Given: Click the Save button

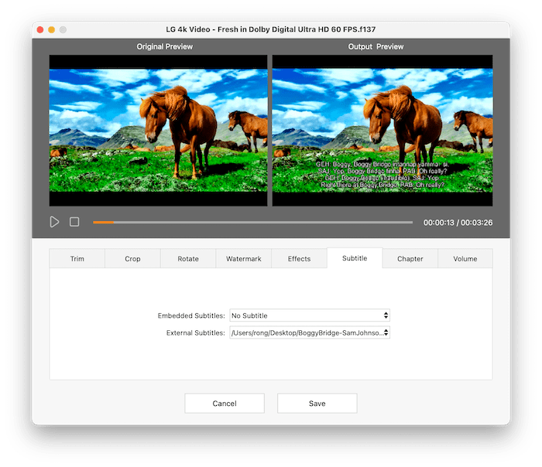Looking at the screenshot, I should coord(317,404).
